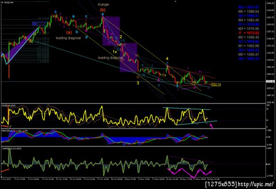Select the yellow boxed price label near the last candle
The image size is (276, 189).
coord(216,85)
